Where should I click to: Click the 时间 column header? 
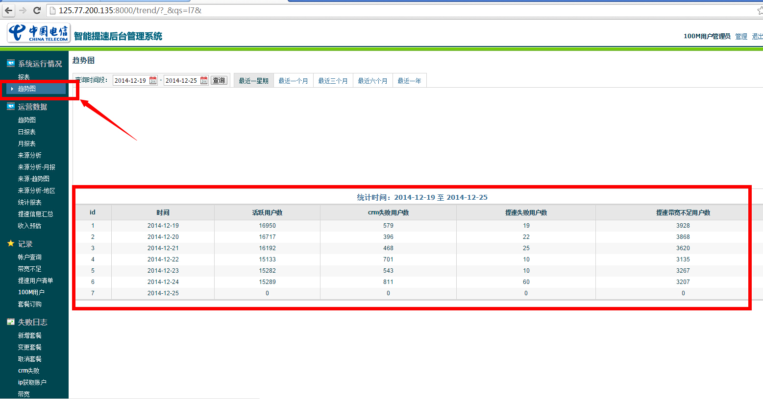(x=163, y=212)
